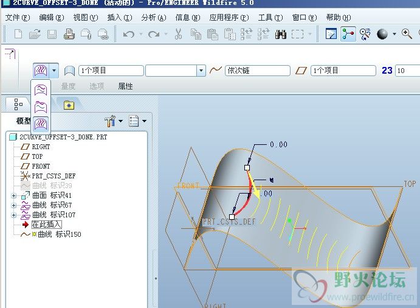Viewport: 420px width, 308px height.
Task: Select 曲线 标识150 in tree
Action: tap(59, 234)
